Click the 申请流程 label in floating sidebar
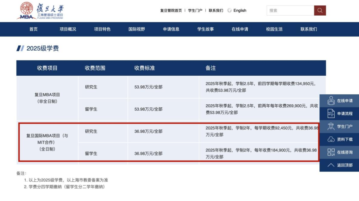 point(345,114)
